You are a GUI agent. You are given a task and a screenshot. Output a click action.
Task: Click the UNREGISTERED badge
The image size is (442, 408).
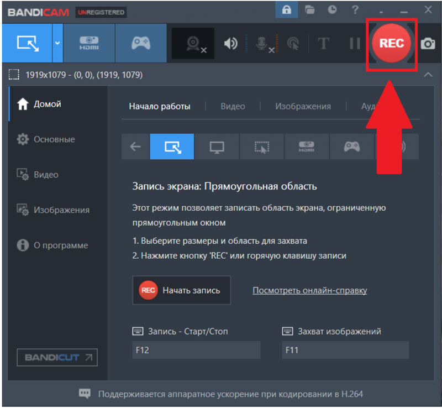click(101, 12)
